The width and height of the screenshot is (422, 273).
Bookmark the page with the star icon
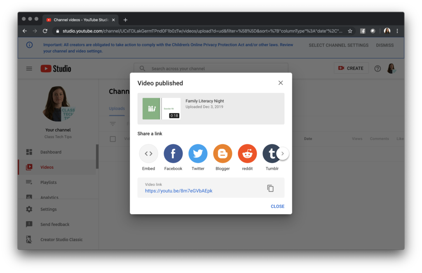(350, 31)
